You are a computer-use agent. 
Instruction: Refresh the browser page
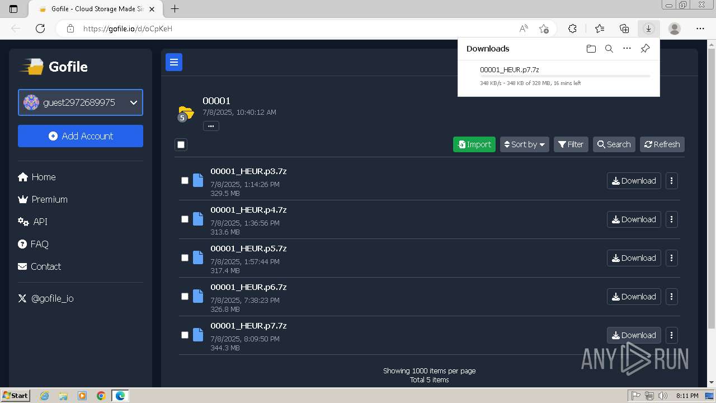click(x=40, y=29)
